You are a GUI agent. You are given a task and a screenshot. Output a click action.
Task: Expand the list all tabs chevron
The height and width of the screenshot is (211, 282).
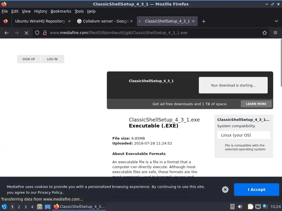pos(276,21)
